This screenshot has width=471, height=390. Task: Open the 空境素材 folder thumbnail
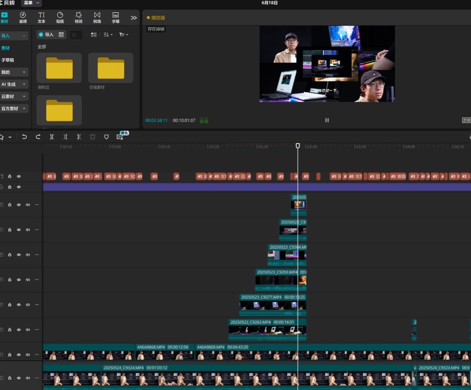(x=110, y=68)
